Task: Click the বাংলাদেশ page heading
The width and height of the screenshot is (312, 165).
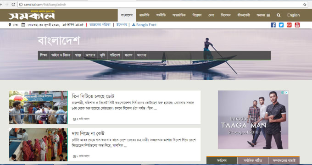Action: [59, 41]
